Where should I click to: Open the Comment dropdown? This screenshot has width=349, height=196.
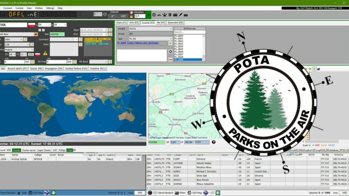64,39
